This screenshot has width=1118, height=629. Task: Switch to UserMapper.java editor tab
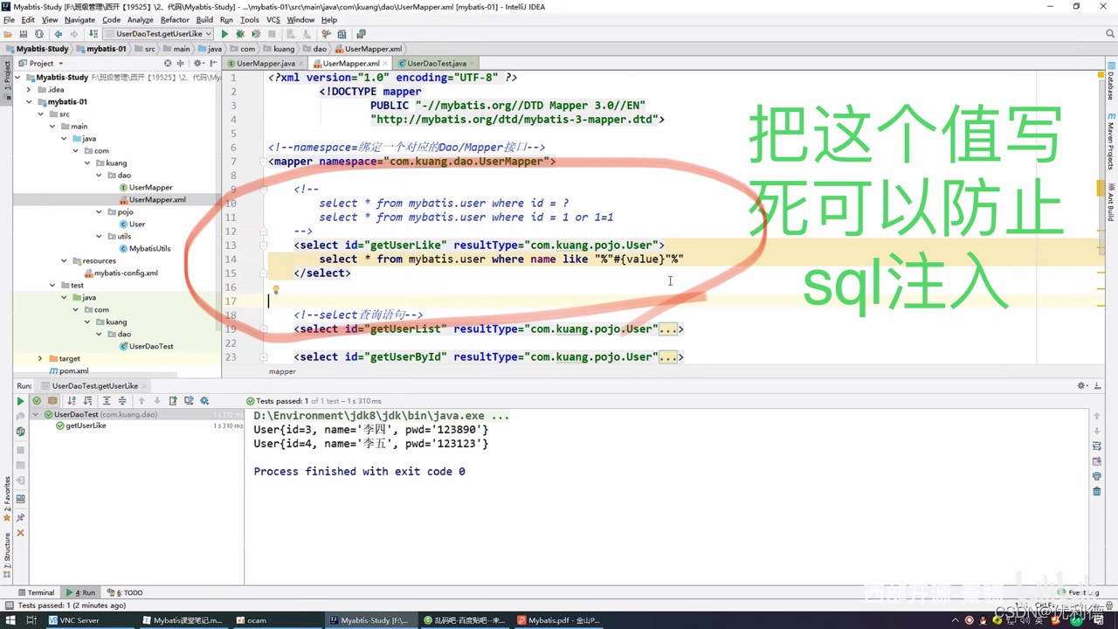265,63
